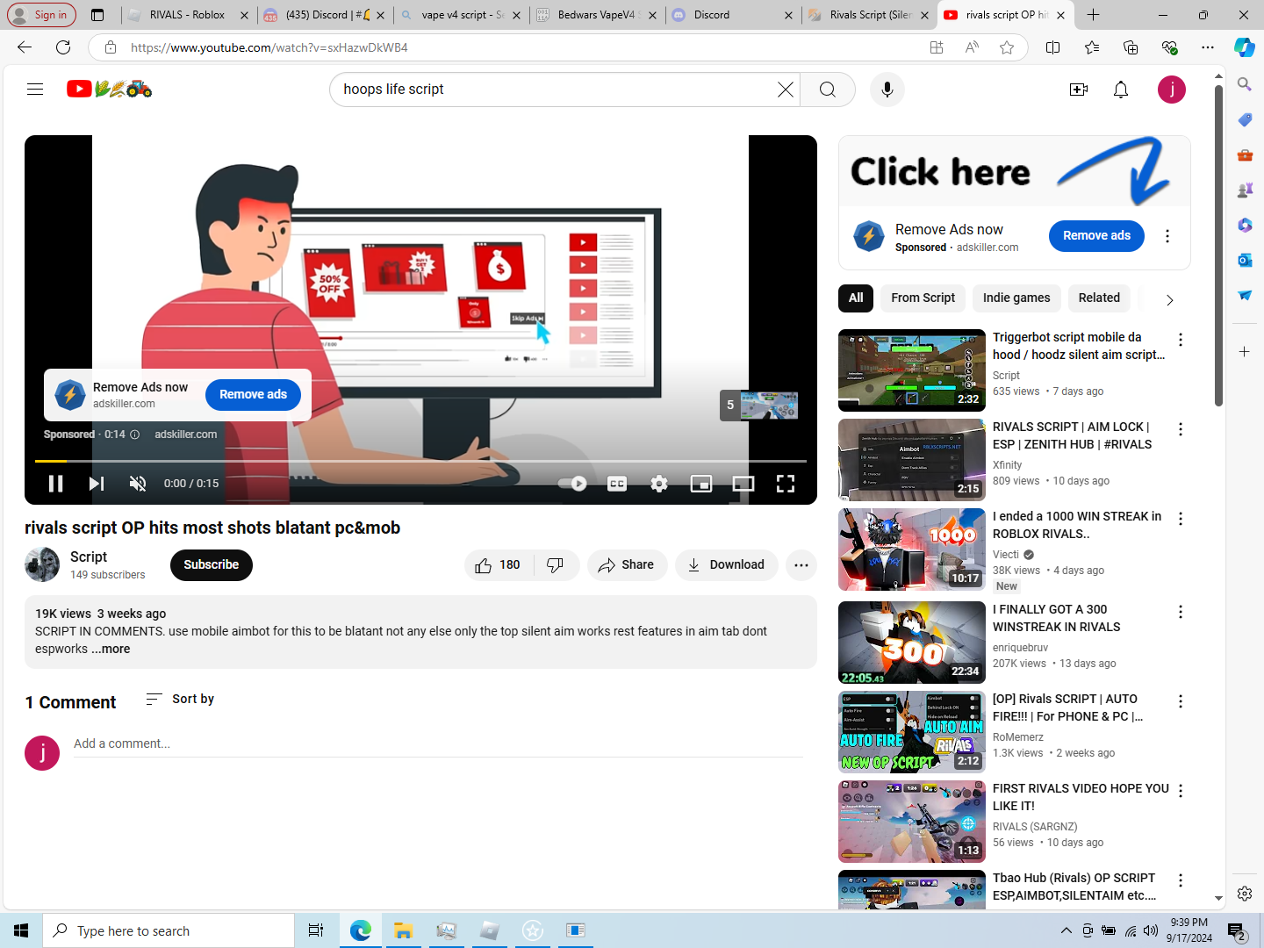Show hidden system tray icons
This screenshot has height=948, width=1264.
pos(1066,930)
